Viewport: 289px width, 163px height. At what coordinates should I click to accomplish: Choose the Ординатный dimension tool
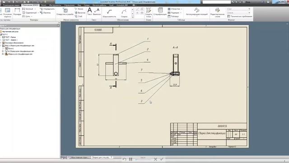(29, 13)
